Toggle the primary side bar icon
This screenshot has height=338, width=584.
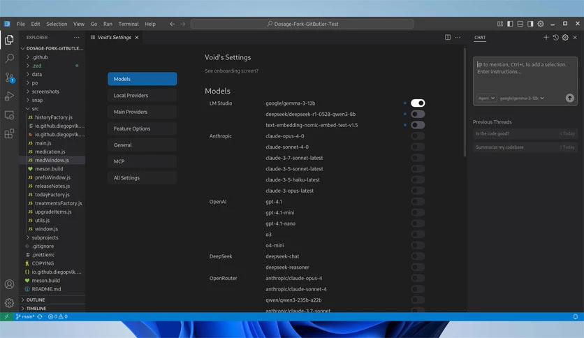coord(510,24)
